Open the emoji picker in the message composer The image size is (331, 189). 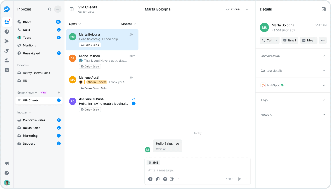165,179
